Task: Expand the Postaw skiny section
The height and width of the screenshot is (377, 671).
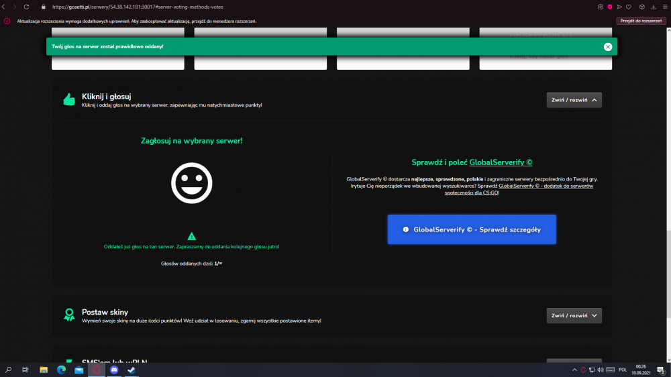Action: tap(574, 316)
